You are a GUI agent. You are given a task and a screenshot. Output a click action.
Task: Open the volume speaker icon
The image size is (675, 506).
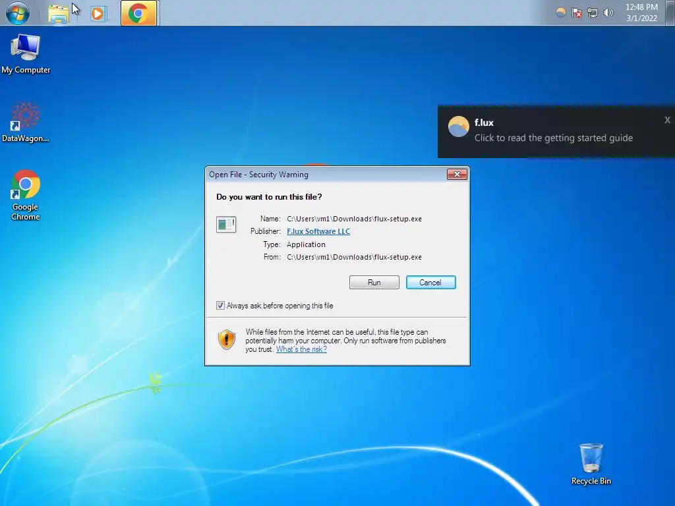pyautogui.click(x=608, y=13)
